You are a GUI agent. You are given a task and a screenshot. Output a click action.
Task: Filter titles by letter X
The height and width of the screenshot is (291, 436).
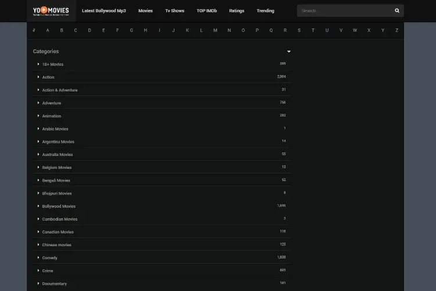pyautogui.click(x=369, y=30)
